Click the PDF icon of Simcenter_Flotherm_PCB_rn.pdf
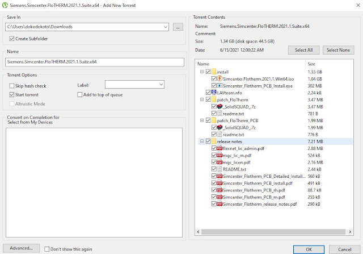Viewport: 363px width, 254px height. 220,197
